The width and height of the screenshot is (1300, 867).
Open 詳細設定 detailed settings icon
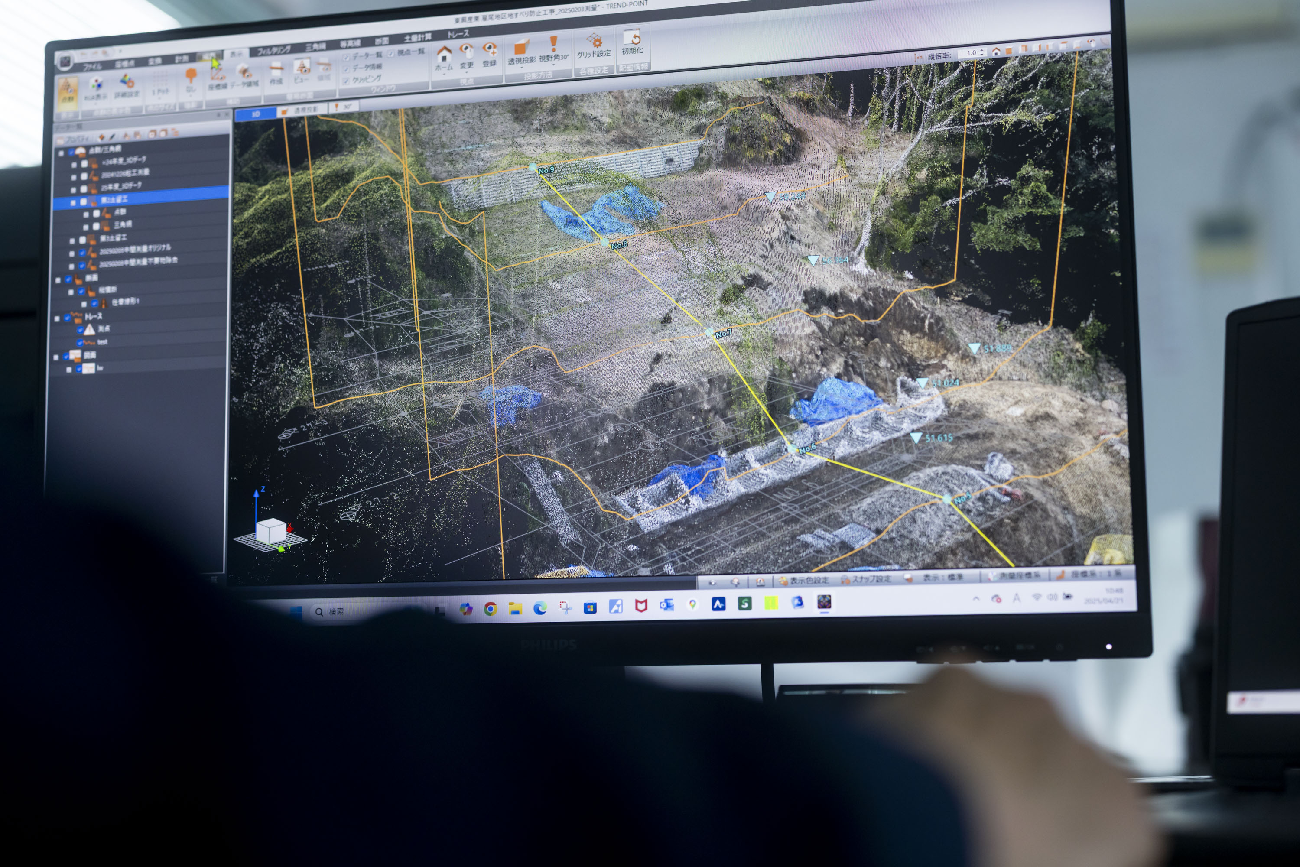127,87
